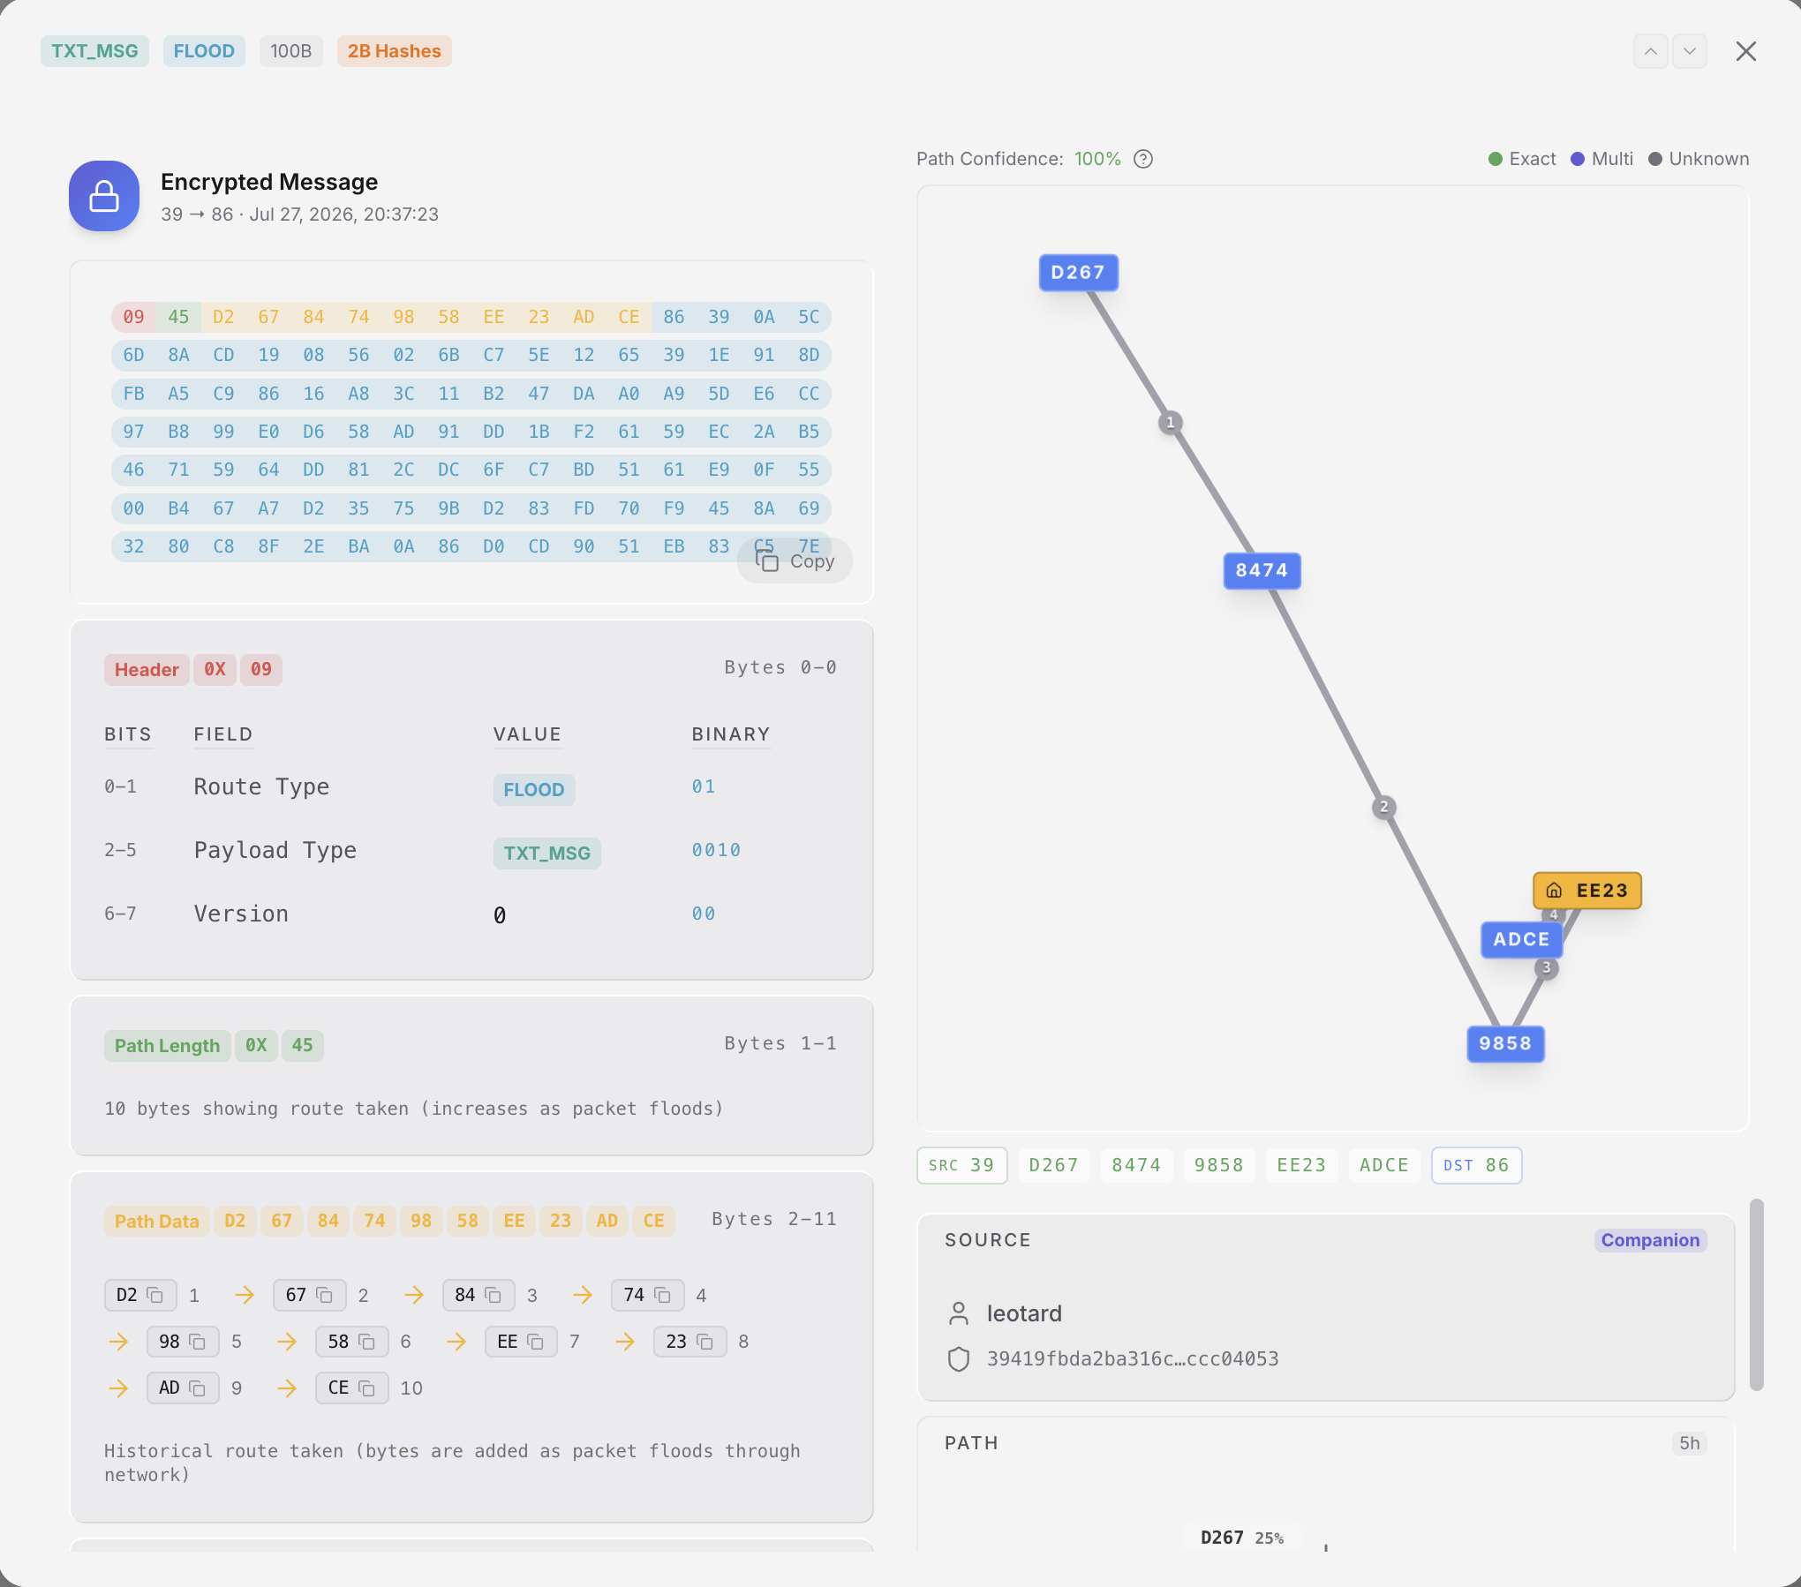Image resolution: width=1801 pixels, height=1587 pixels.
Task: Copy the CE path byte
Action: click(x=366, y=1388)
